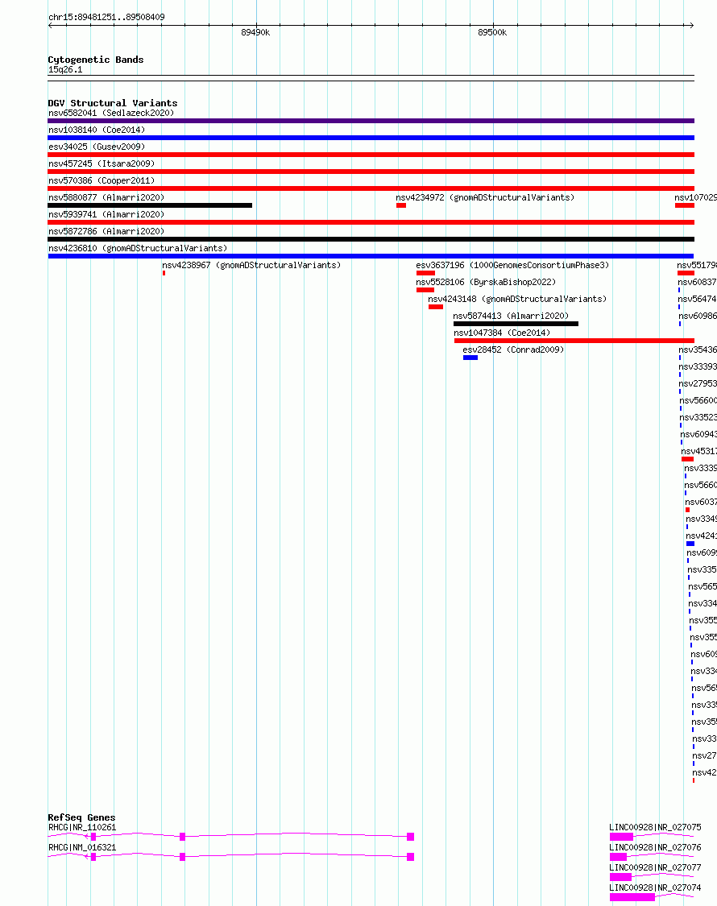This screenshot has width=717, height=906.
Task: Click the red bar under esv34025
Action: 371,155
